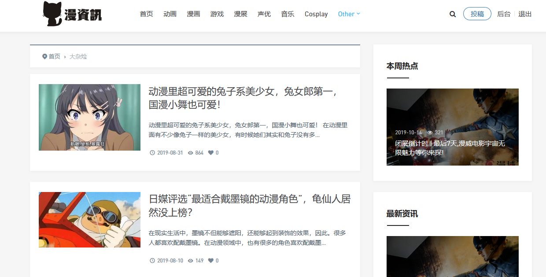This screenshot has width=546, height=277.
Task: Open article title 动漫里超可爱的兔子系美少女
Action: (243, 98)
